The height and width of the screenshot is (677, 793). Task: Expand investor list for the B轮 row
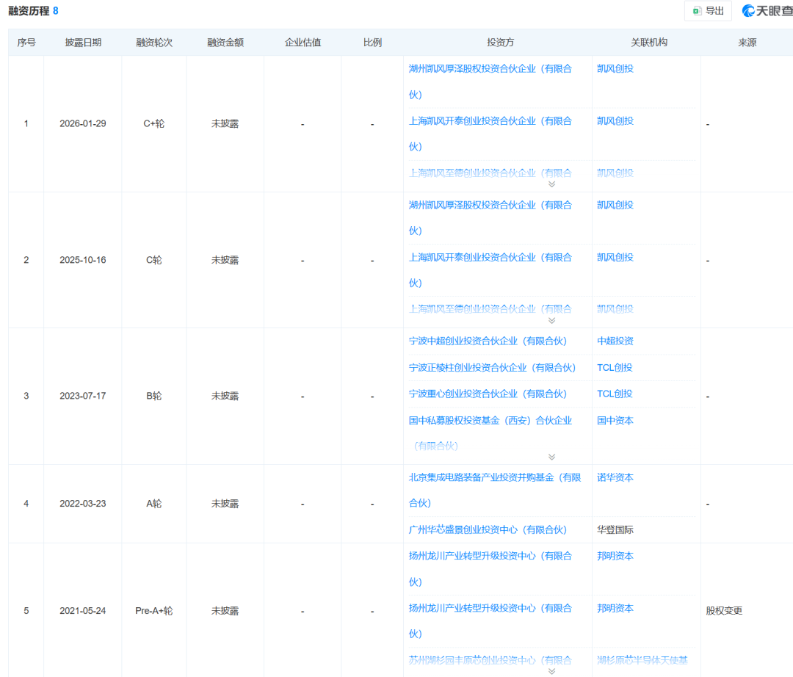pos(551,457)
